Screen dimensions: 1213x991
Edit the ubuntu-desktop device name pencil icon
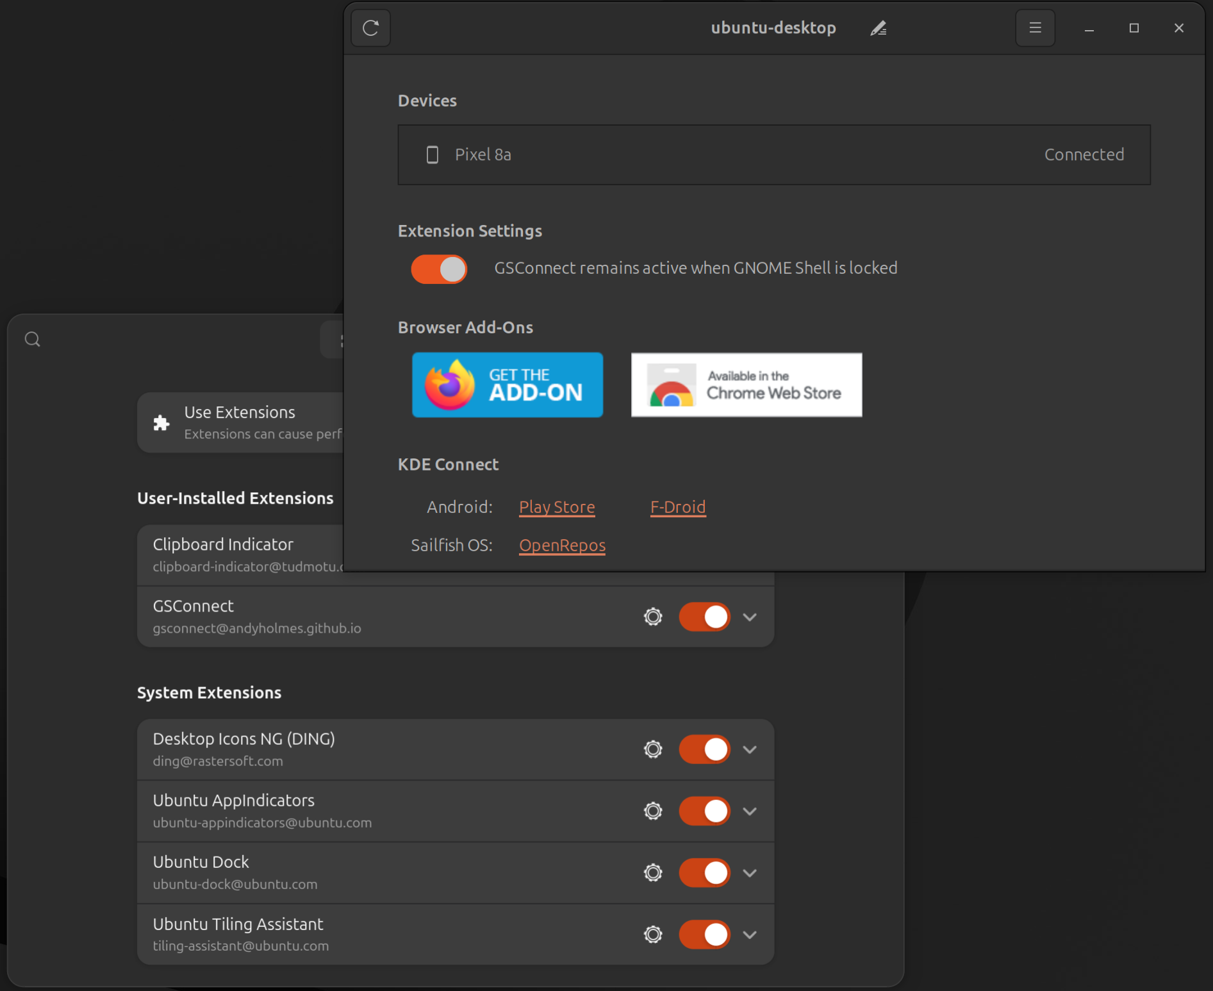(x=879, y=28)
